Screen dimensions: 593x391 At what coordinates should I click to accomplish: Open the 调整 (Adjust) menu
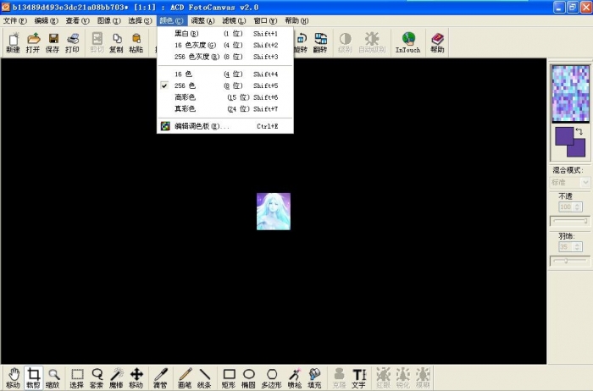click(x=202, y=21)
